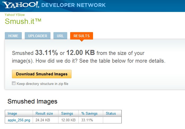
Task: Click the Smush.it title
Action: (23, 21)
